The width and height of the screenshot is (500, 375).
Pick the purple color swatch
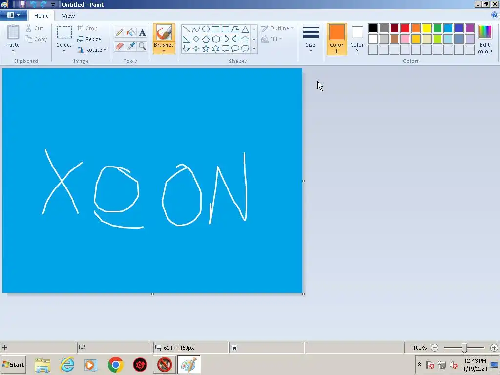[x=470, y=28]
